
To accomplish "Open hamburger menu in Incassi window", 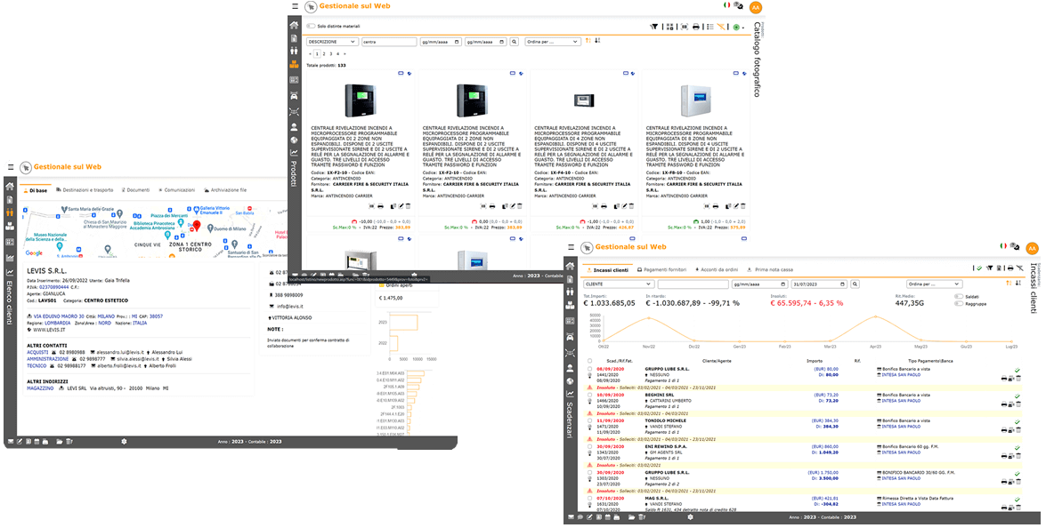I will (571, 248).
